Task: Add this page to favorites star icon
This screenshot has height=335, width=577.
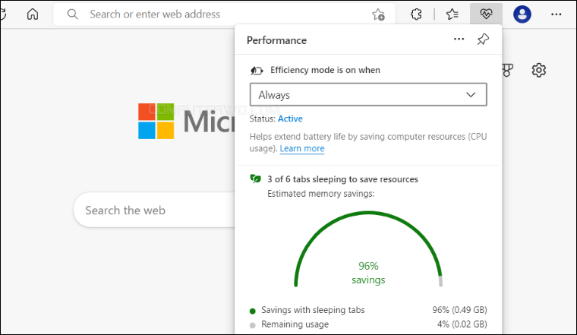Action: 378,14
